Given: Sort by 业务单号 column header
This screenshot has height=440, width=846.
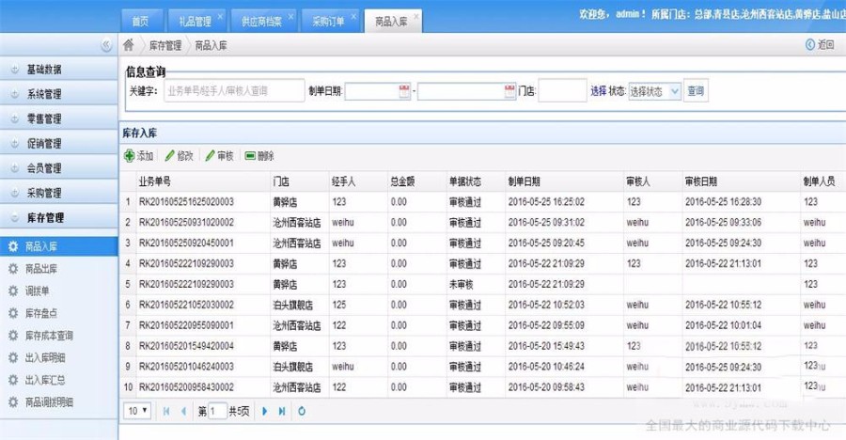Looking at the screenshot, I should point(203,182).
